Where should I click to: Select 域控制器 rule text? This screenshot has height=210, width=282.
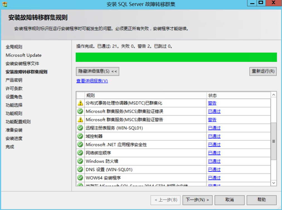94,136
